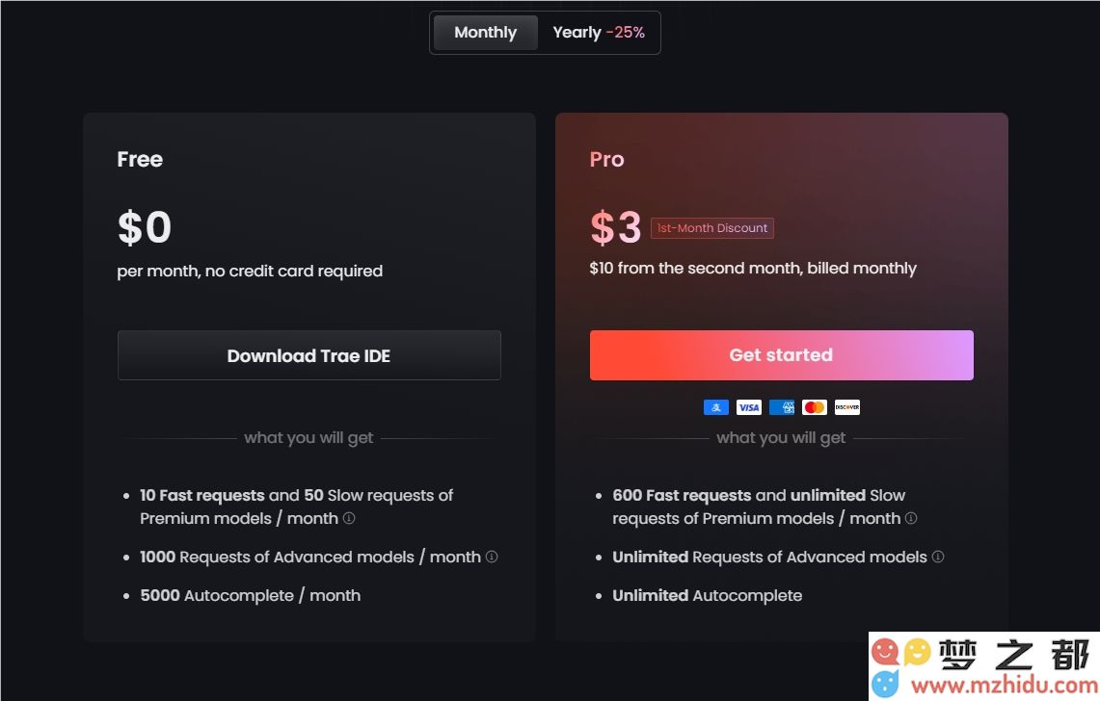This screenshot has width=1100, height=701.
Task: Open the www.mzhidu.com watermark link
Action: coord(1004,685)
